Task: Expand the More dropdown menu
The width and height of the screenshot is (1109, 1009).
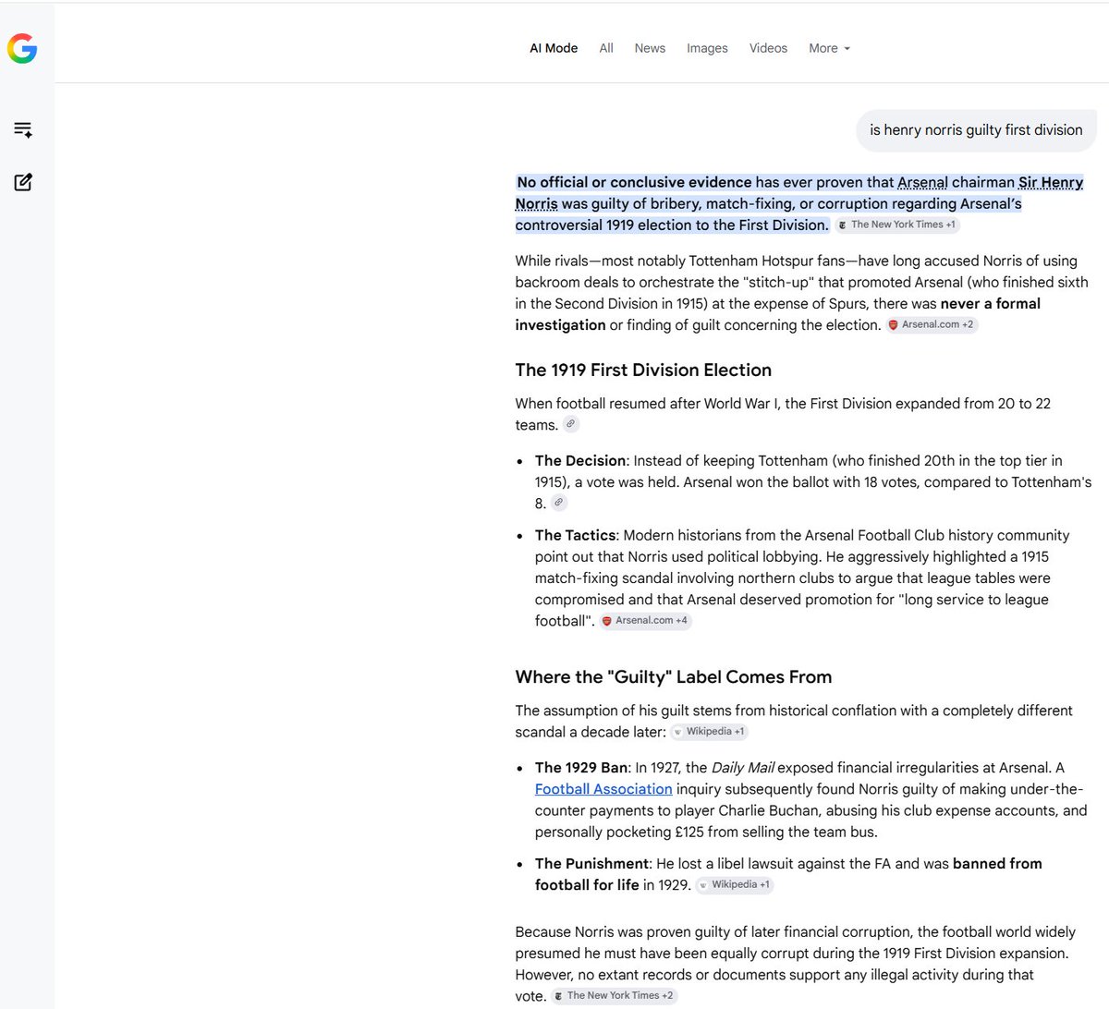Action: 829,48
